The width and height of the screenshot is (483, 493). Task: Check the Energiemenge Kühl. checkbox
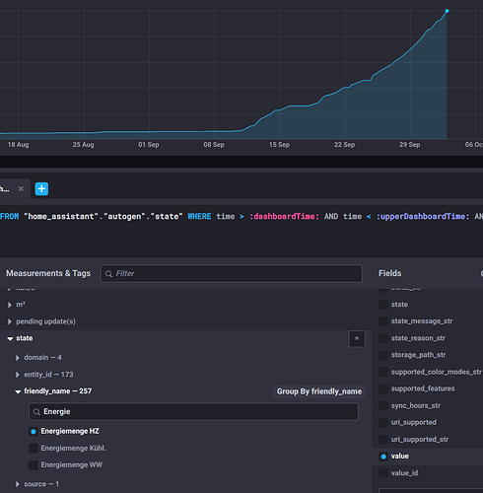34,449
